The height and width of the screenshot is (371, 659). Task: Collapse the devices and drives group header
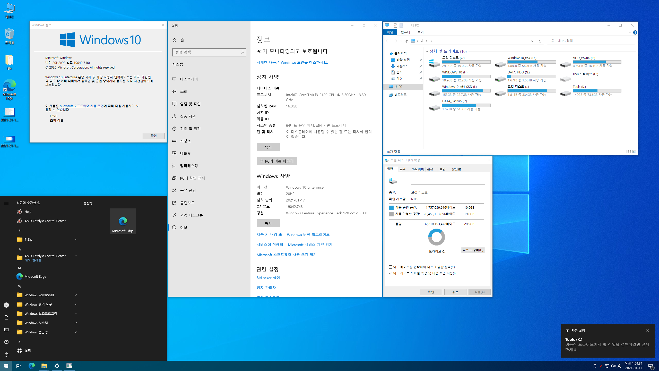coord(427,51)
